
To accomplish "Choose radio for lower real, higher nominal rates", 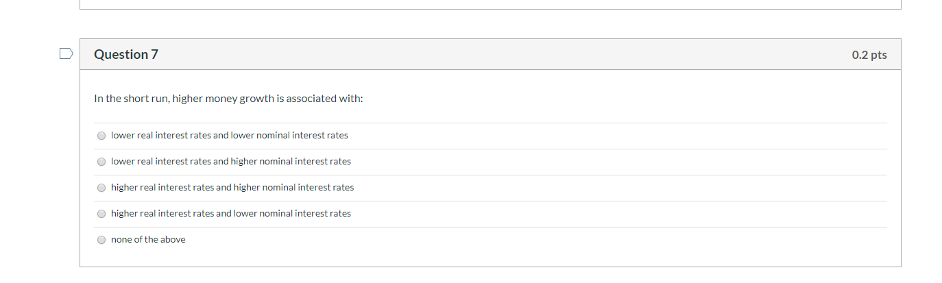I will (101, 162).
